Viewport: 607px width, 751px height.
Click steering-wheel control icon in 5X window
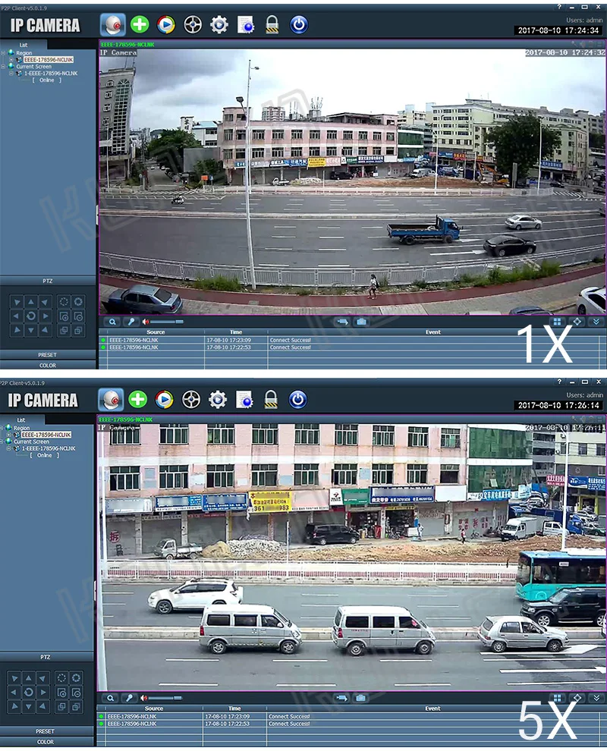coord(190,400)
